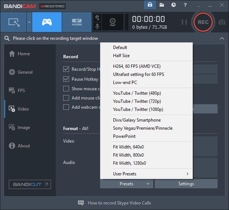Open help with the question mark icon
The image size is (229, 210).
click(x=185, y=5)
